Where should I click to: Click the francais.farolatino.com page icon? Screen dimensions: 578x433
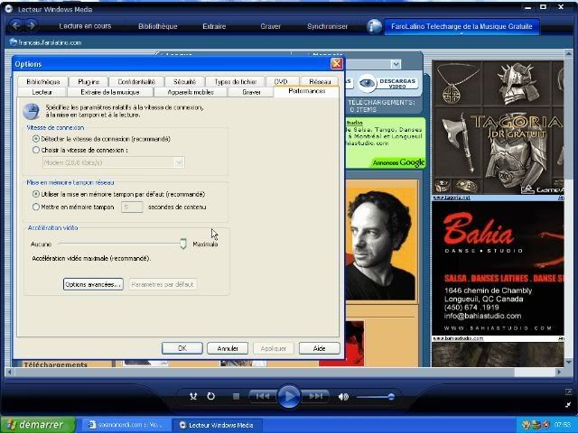pyautogui.click(x=13, y=42)
